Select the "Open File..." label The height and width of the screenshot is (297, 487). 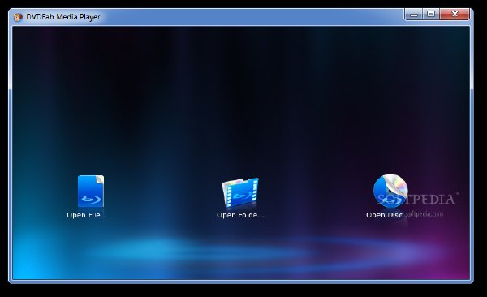click(x=87, y=215)
